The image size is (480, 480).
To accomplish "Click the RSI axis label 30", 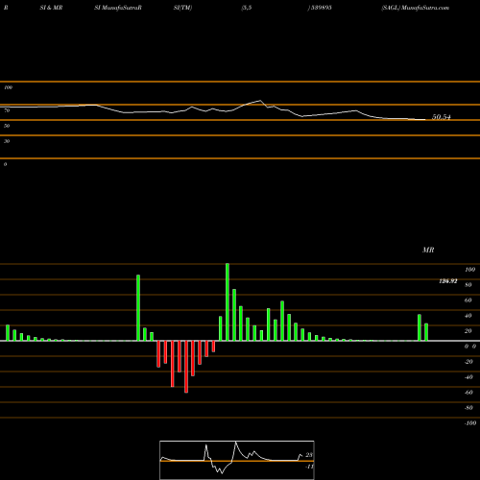I will coord(7,141).
